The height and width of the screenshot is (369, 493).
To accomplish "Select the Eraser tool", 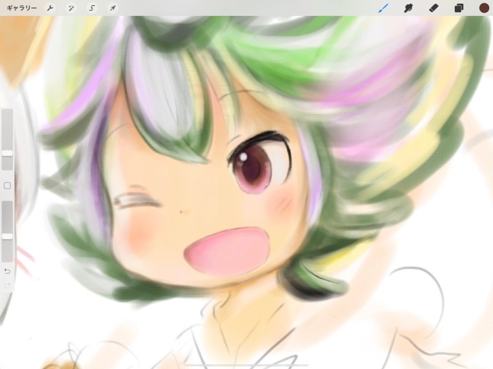I will 434,8.
